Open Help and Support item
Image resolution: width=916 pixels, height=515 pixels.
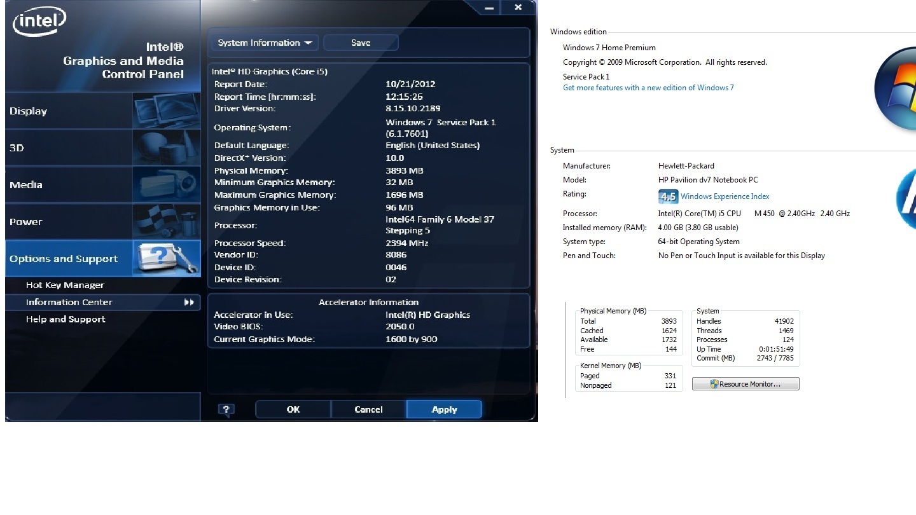66,319
